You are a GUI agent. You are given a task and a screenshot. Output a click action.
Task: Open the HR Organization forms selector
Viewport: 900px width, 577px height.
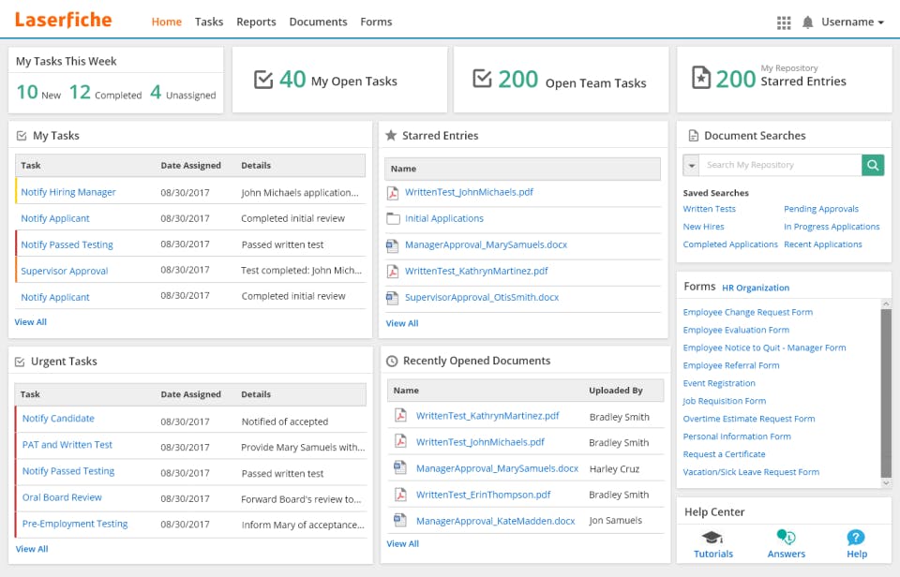tap(756, 288)
